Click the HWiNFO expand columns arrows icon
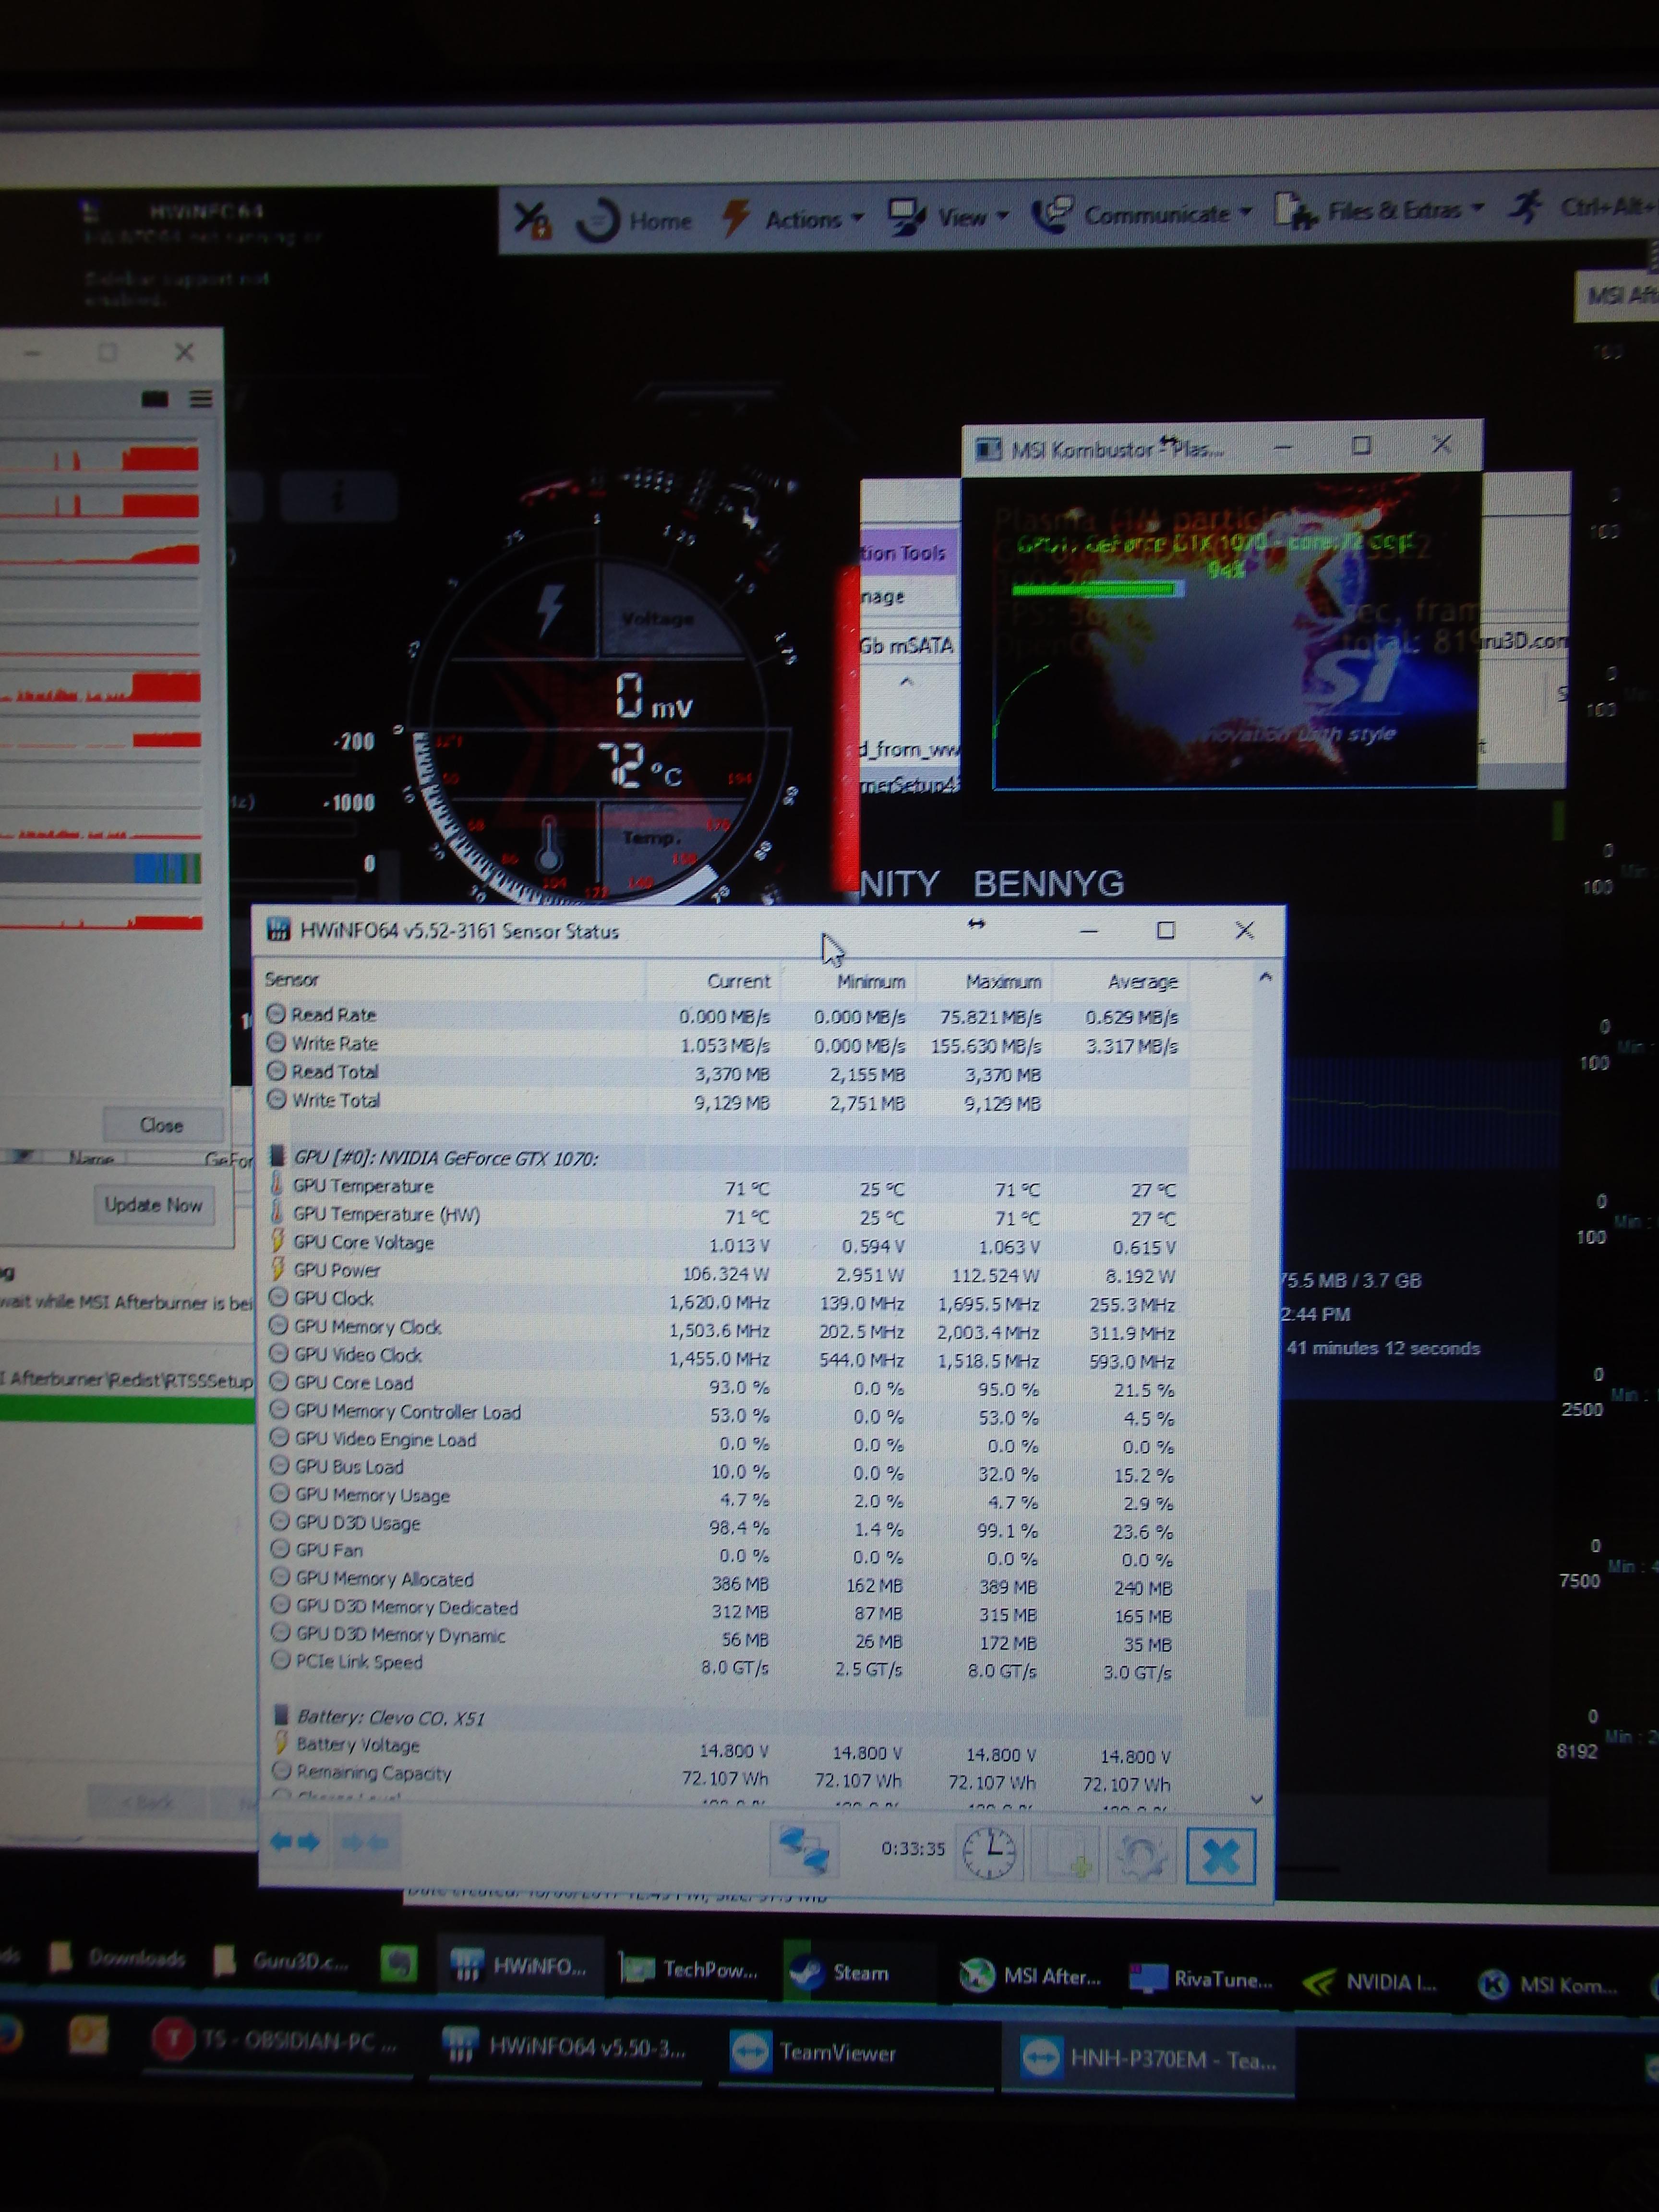The image size is (1659, 2212). pos(295,1841)
